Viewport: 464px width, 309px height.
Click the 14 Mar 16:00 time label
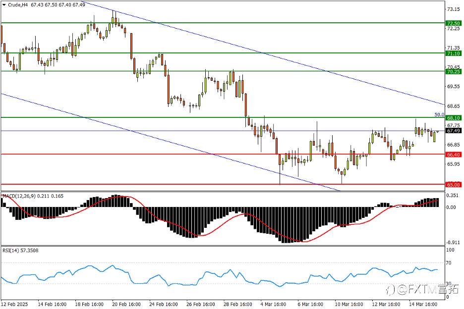[x=423, y=304]
